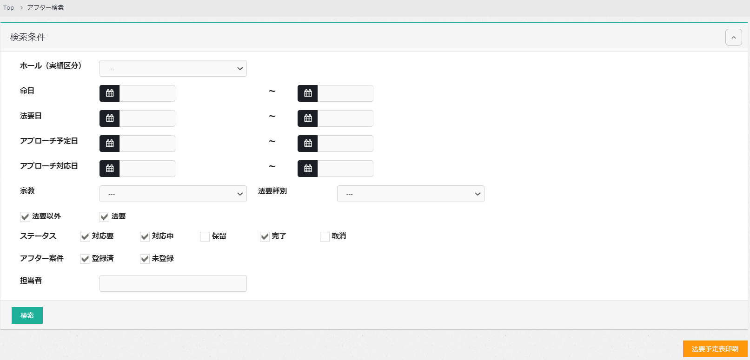The image size is (750, 360).
Task: Open calendar for 命日 end date
Action: pyautogui.click(x=308, y=93)
